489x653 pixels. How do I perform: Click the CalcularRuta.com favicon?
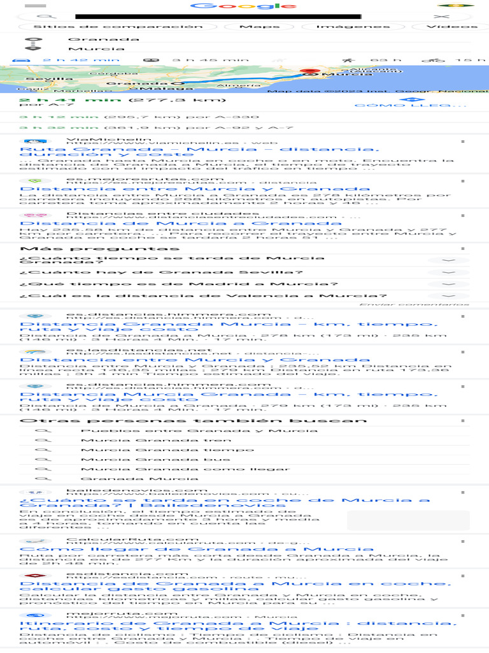click(36, 541)
